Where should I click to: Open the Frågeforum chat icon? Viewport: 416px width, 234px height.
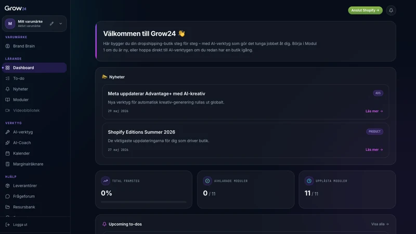(x=7, y=197)
